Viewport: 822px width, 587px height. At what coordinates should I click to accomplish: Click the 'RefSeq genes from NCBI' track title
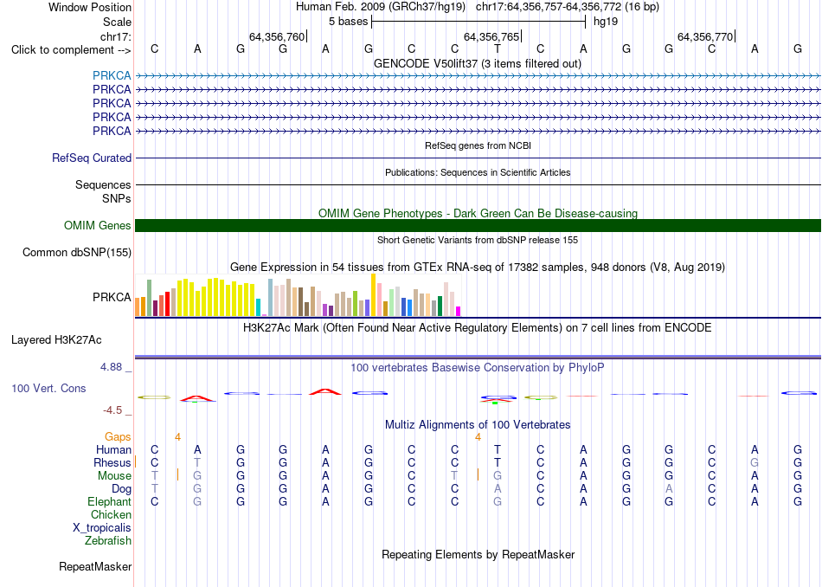[x=478, y=145]
